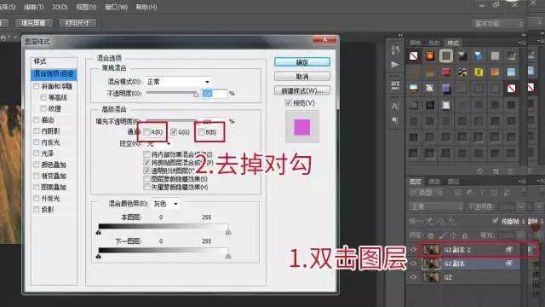Open the 帮助(H) menu
Viewport: 545px width, 307px height.
click(146, 7)
